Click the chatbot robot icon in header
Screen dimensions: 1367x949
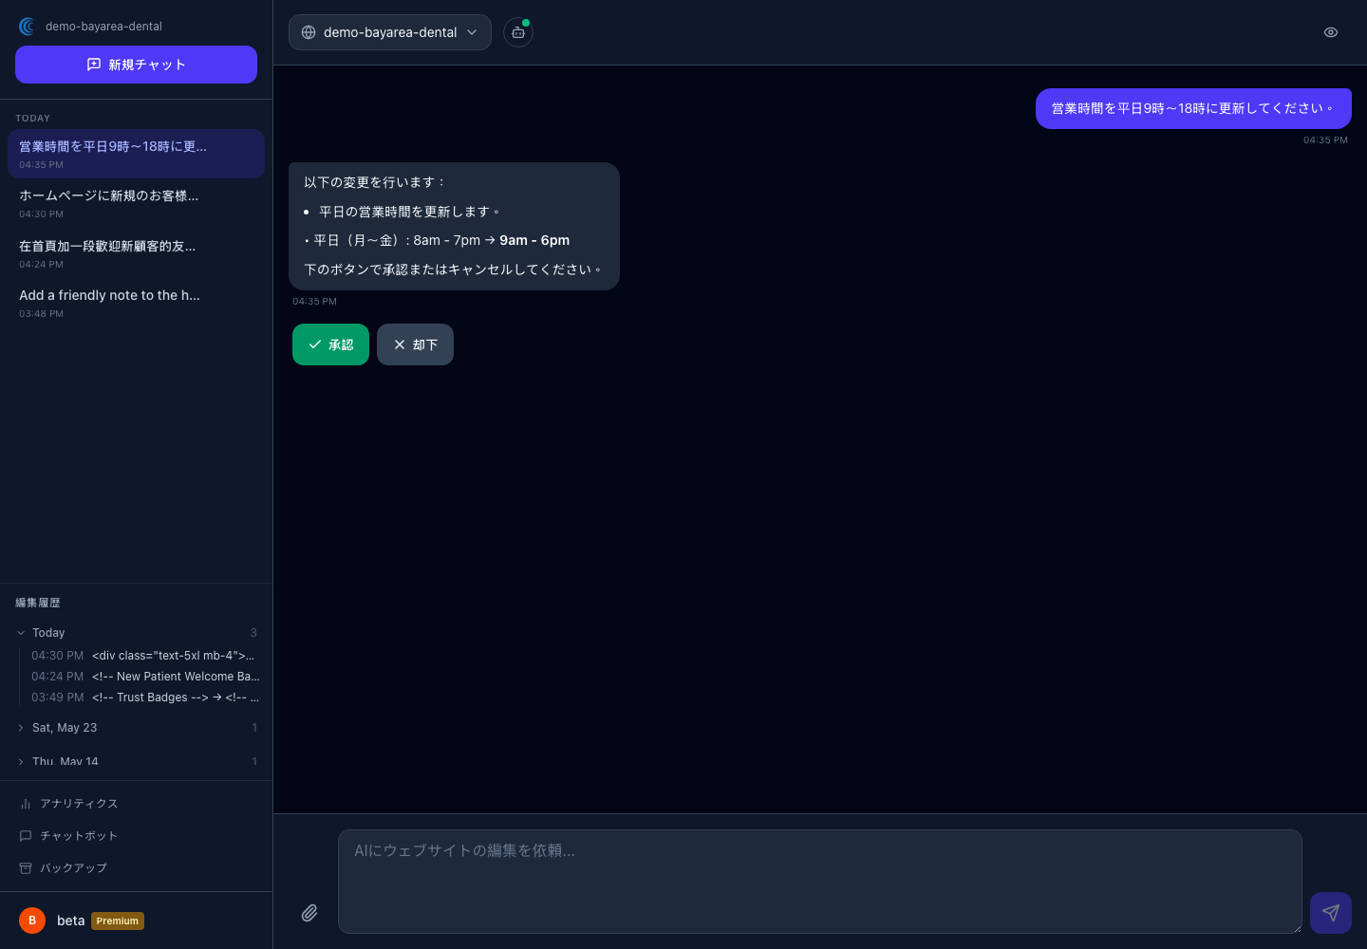click(x=518, y=32)
